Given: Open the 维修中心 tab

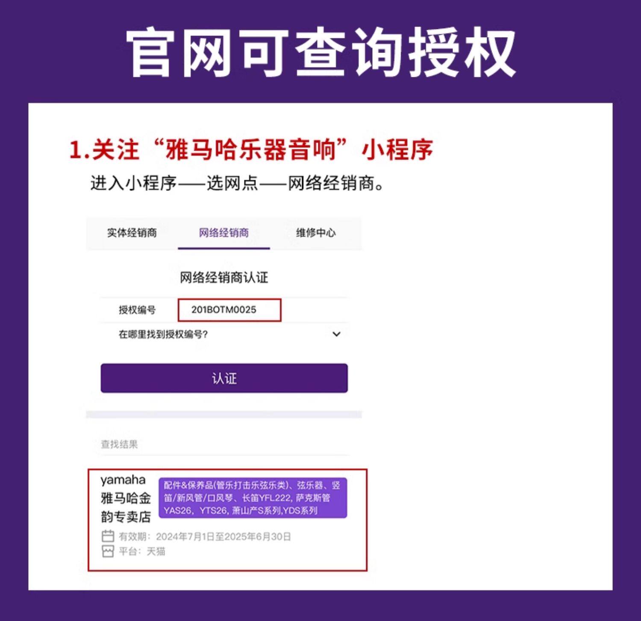Looking at the screenshot, I should 316,233.
